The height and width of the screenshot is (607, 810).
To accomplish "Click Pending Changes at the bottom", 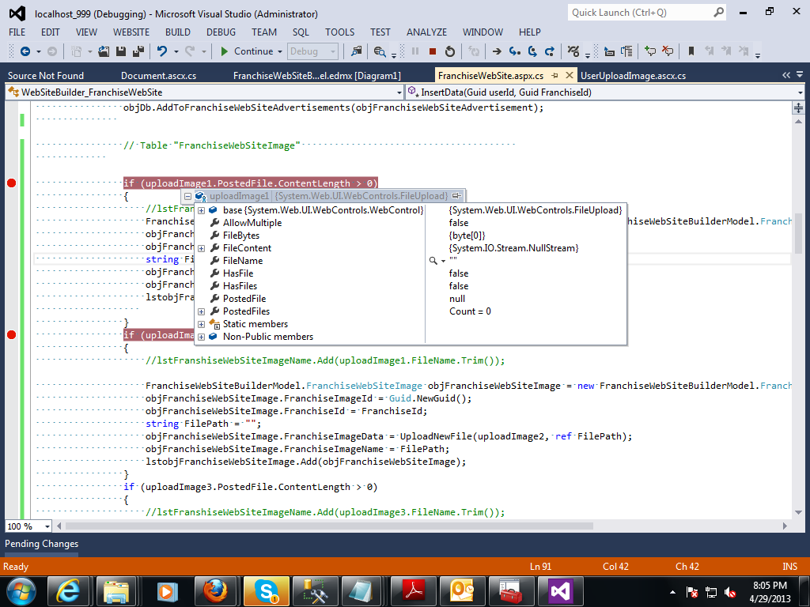I will pos(41,544).
